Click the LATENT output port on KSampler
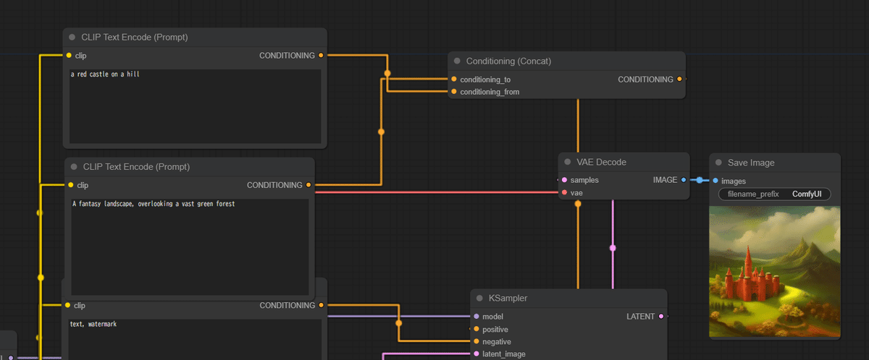The width and height of the screenshot is (869, 360). [661, 317]
